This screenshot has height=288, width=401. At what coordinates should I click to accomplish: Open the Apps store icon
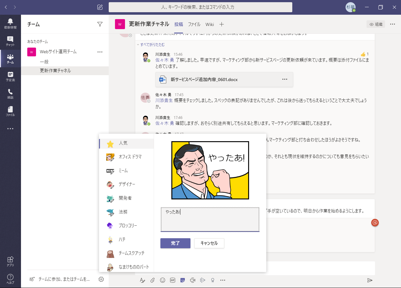pos(10,261)
